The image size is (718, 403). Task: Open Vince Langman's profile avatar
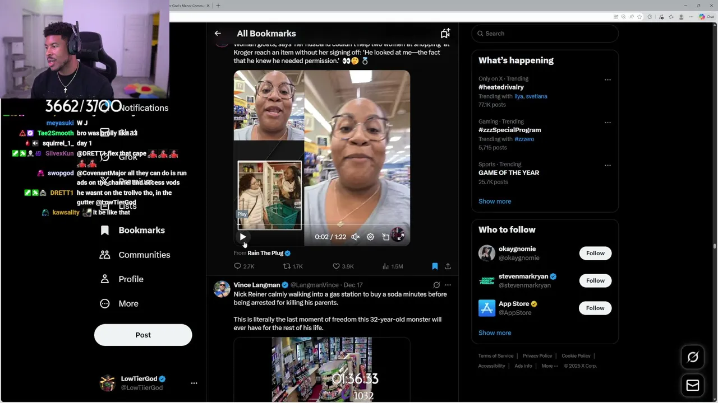pyautogui.click(x=222, y=289)
